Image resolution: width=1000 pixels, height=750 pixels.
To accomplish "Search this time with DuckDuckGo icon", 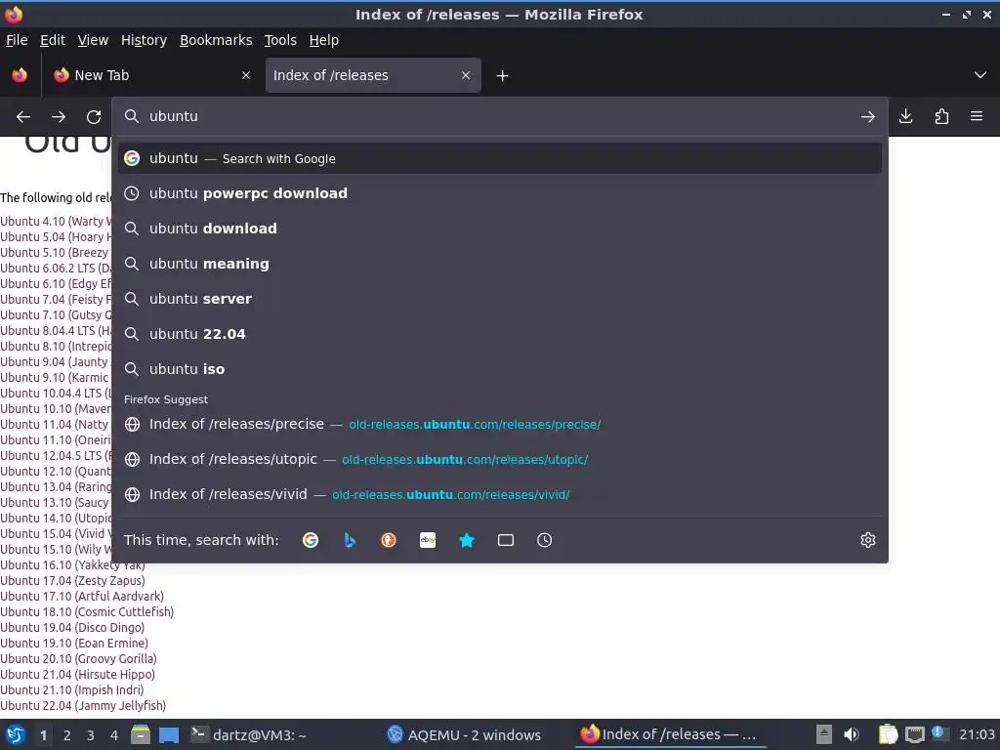I will point(389,540).
